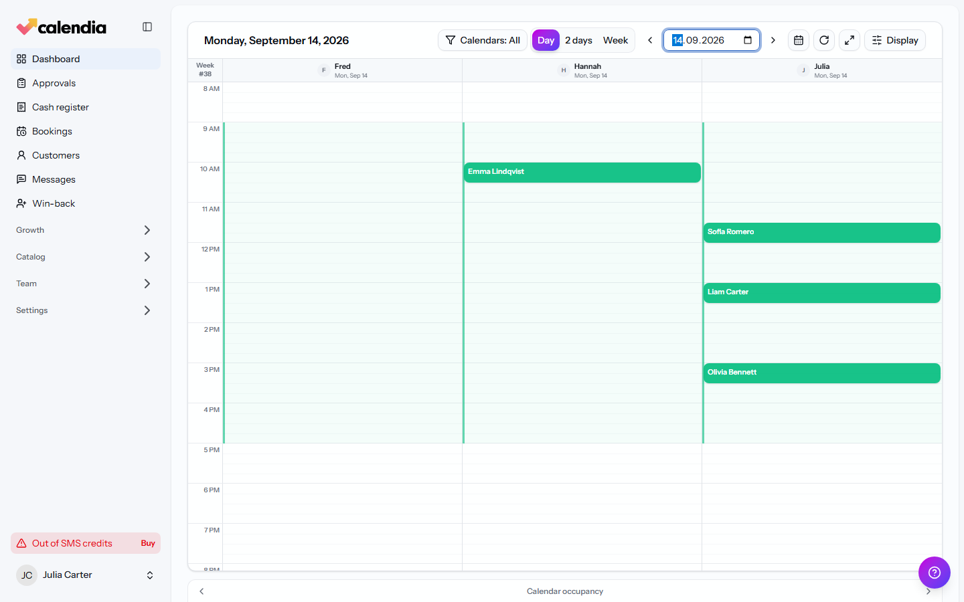Open the Dashboard page
The width and height of the screenshot is (964, 602).
86,59
